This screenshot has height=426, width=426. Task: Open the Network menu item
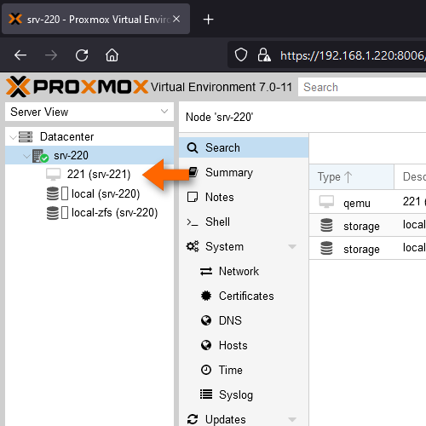244,271
